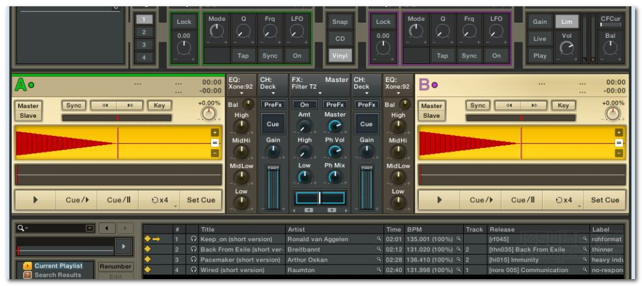Play the browser preview player
This screenshot has width=642, height=286.
123,246
